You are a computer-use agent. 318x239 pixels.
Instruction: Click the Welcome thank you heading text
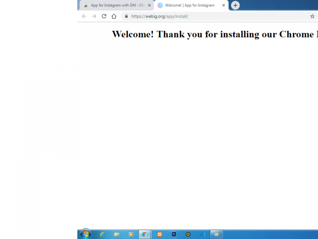pyautogui.click(x=215, y=34)
